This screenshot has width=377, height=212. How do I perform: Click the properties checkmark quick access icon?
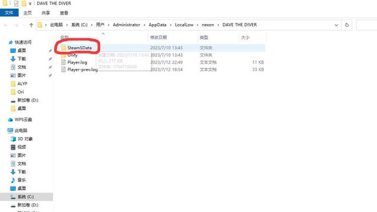pos(16,4)
